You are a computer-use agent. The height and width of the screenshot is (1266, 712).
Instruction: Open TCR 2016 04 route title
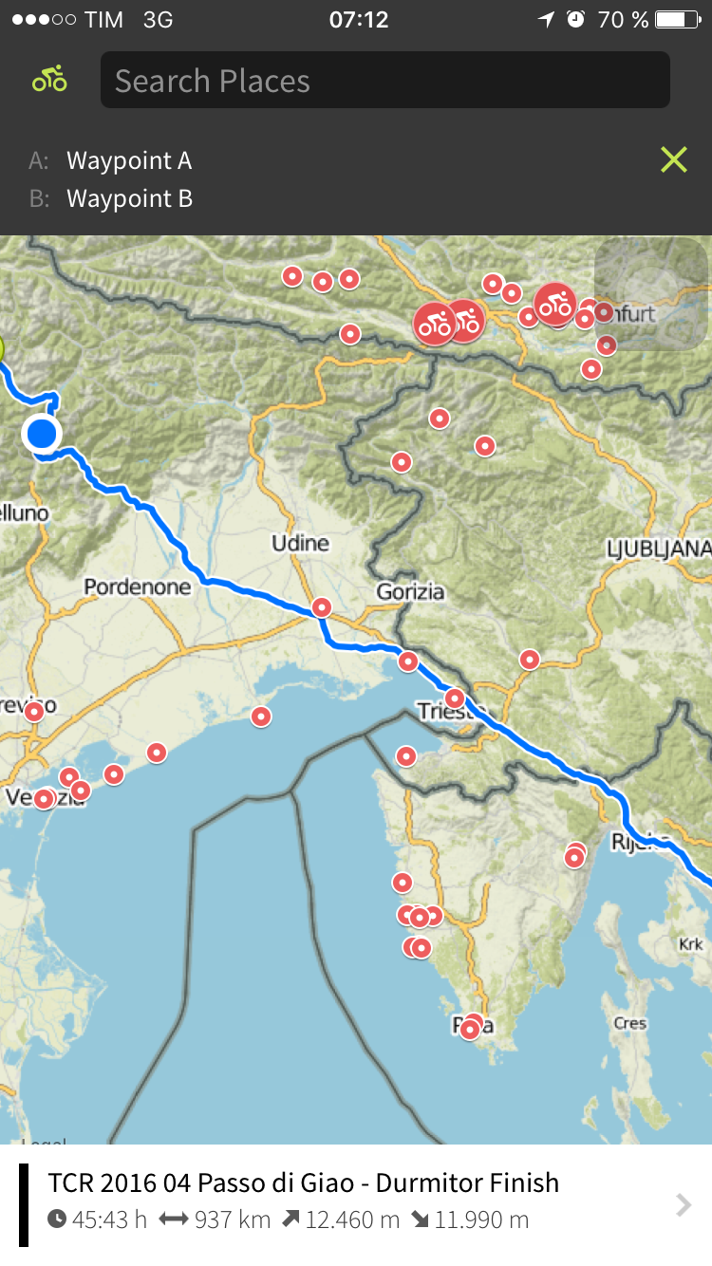(304, 1182)
